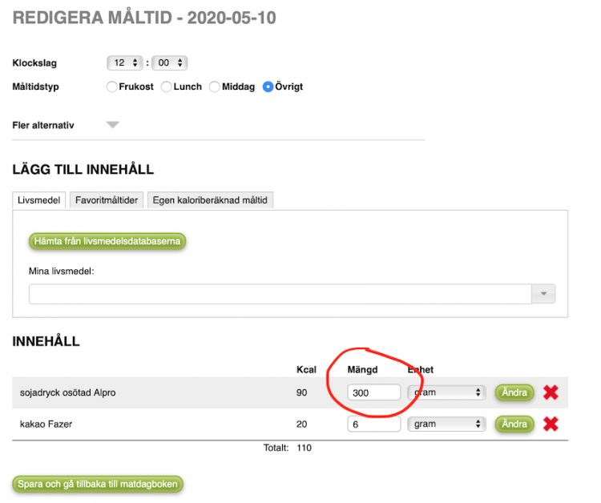Image resolution: width=601 pixels, height=503 pixels.
Task: Remove kakao Fazer with red X
Action: click(551, 424)
